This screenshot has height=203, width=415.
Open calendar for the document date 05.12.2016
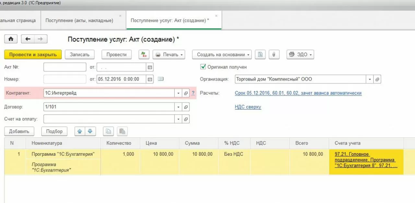click(150, 79)
